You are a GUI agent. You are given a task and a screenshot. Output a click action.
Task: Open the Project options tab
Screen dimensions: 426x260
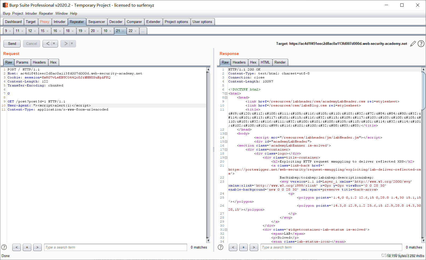click(176, 22)
